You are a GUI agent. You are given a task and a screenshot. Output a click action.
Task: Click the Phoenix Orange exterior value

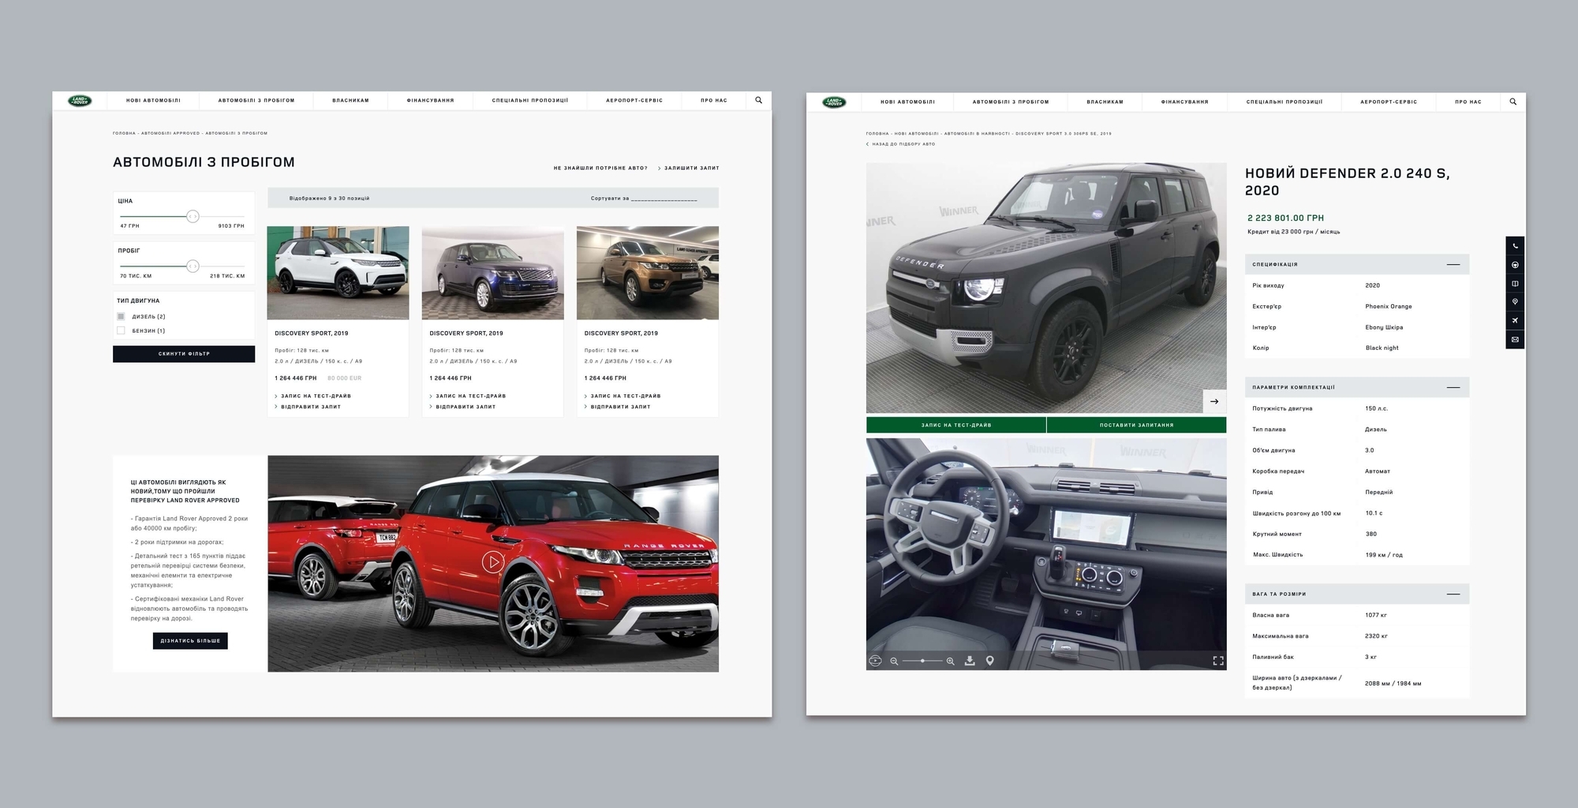pyautogui.click(x=1389, y=307)
